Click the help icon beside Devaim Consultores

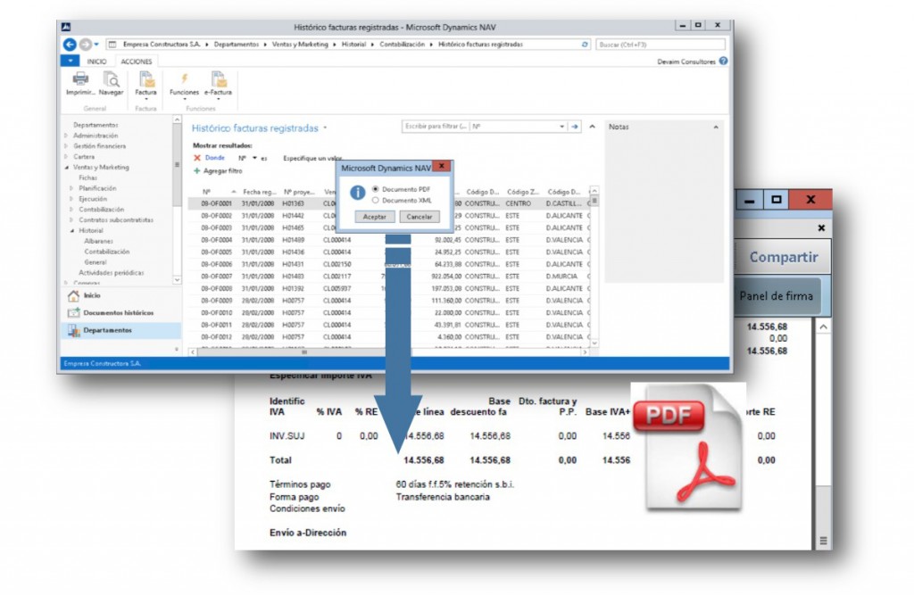(x=723, y=62)
